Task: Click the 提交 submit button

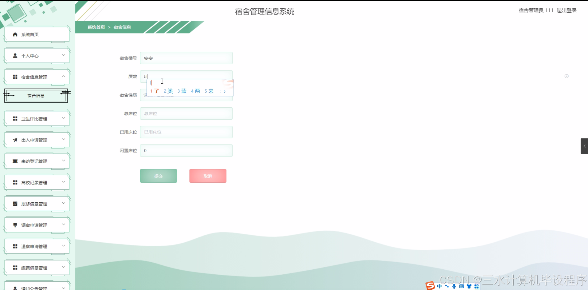Action: tap(158, 176)
